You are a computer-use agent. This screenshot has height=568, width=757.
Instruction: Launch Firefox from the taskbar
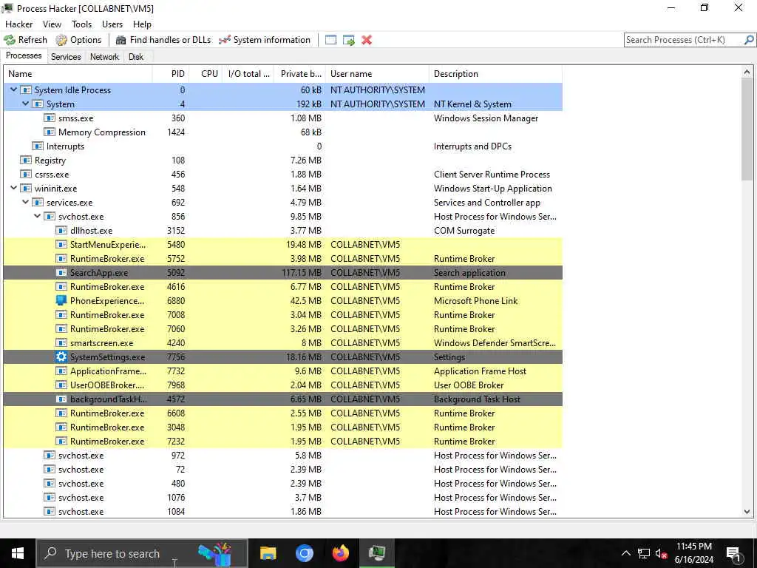(x=341, y=553)
